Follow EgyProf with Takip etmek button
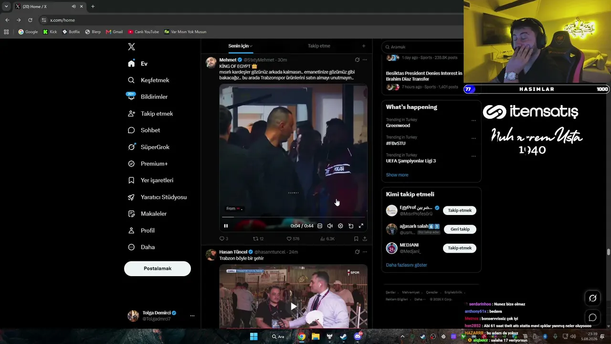 460,210
